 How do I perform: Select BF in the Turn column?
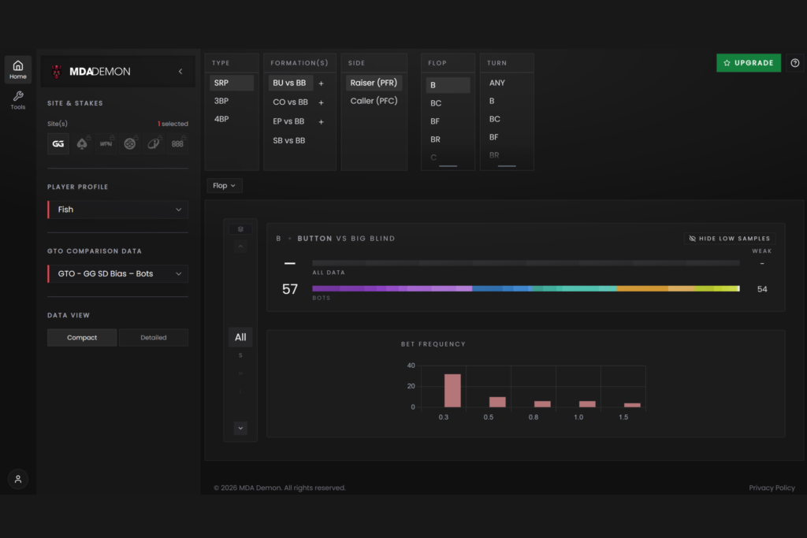pyautogui.click(x=507, y=137)
